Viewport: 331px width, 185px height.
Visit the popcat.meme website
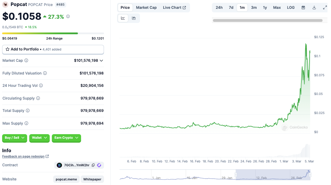pos(66,179)
